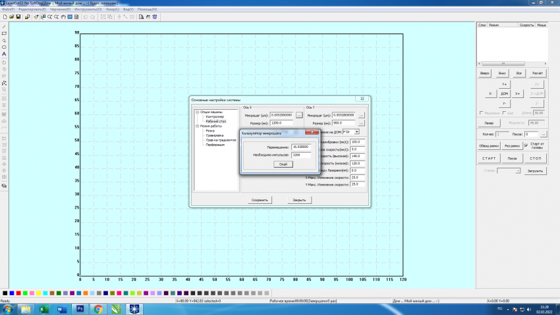
Task: Click the Лазер fire button
Action: pos(489,123)
